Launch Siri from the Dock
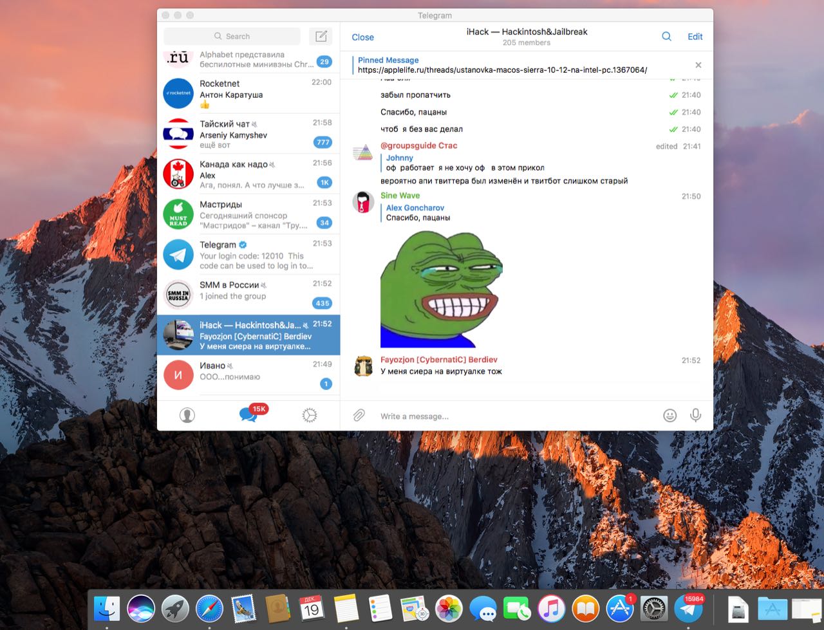 coord(141,608)
